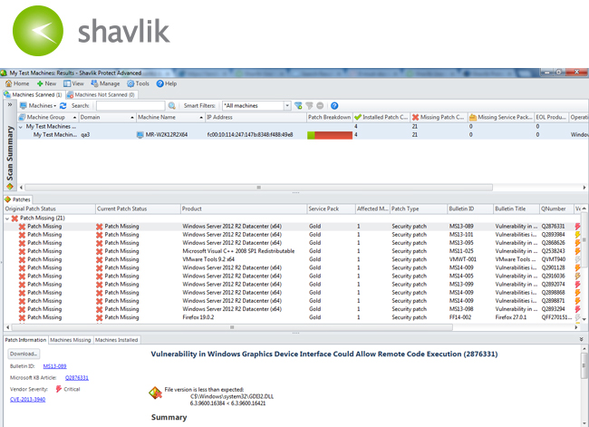
Task: Switch to Machines Missing tab
Action: [71, 340]
